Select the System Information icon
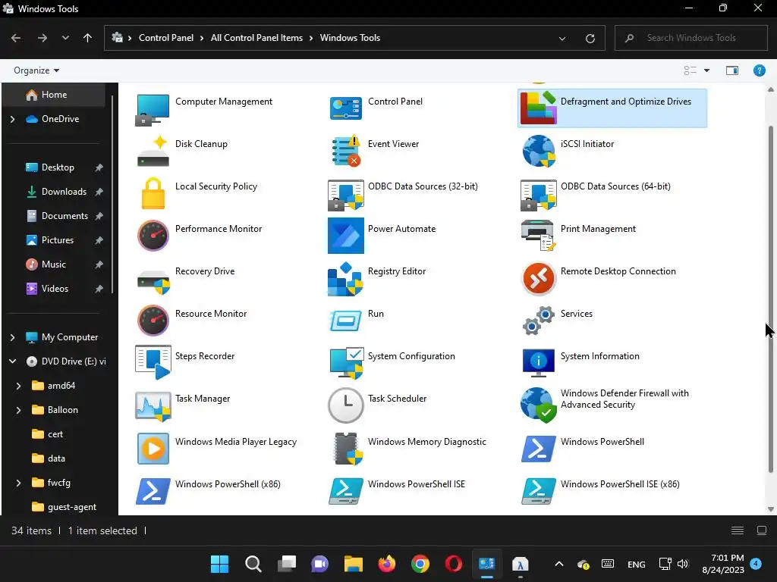777x582 pixels. 538,362
